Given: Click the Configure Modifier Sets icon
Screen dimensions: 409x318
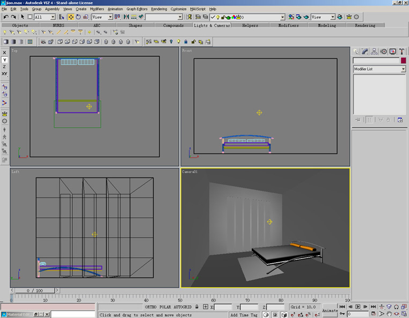Looking at the screenshot, I should click(x=400, y=120).
